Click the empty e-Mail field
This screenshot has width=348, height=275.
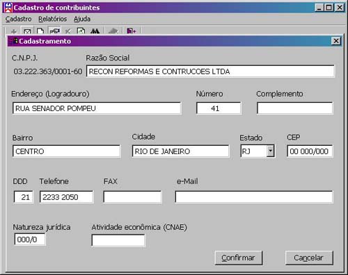(254, 197)
